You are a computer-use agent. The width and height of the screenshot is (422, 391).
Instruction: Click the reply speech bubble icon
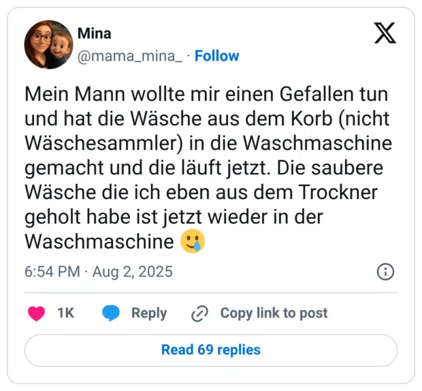click(x=111, y=313)
